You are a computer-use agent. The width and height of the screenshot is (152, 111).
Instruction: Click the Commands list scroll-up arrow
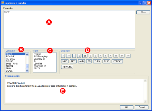[x=27, y=54]
